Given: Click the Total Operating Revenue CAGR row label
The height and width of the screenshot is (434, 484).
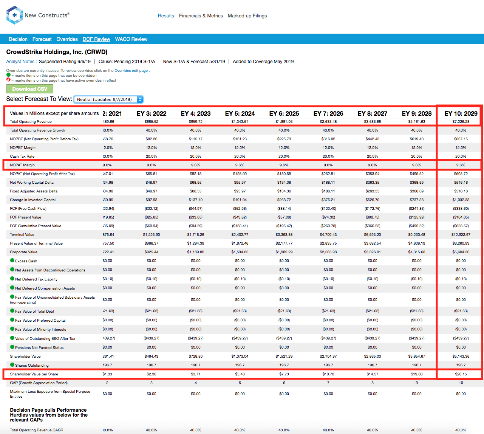Looking at the screenshot, I should (x=37, y=430).
